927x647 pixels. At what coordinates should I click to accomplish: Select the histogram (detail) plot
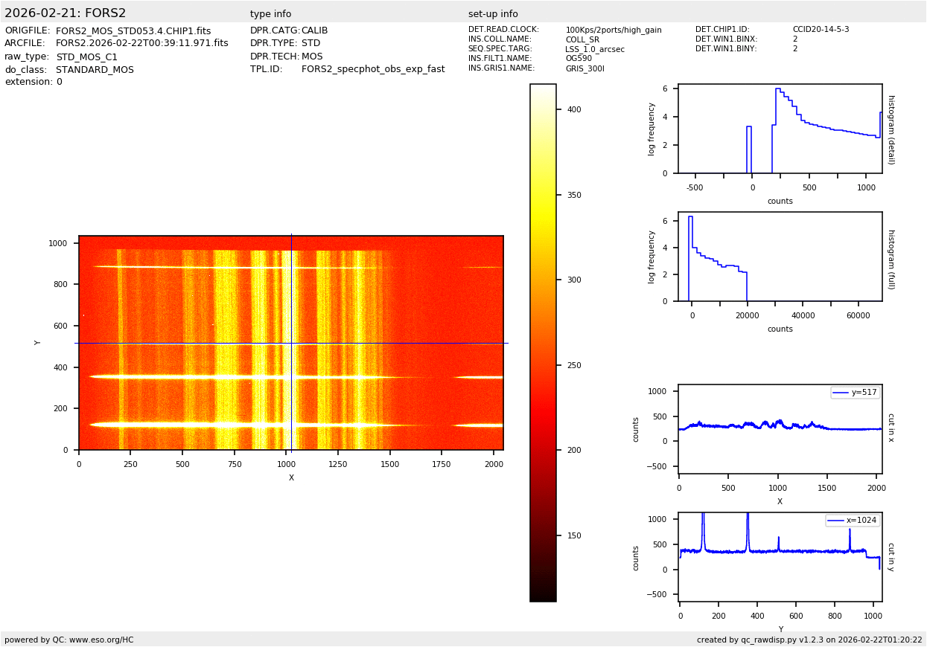pos(780,129)
